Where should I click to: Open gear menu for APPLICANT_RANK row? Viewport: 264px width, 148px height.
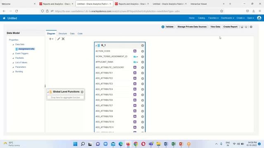click(142, 62)
